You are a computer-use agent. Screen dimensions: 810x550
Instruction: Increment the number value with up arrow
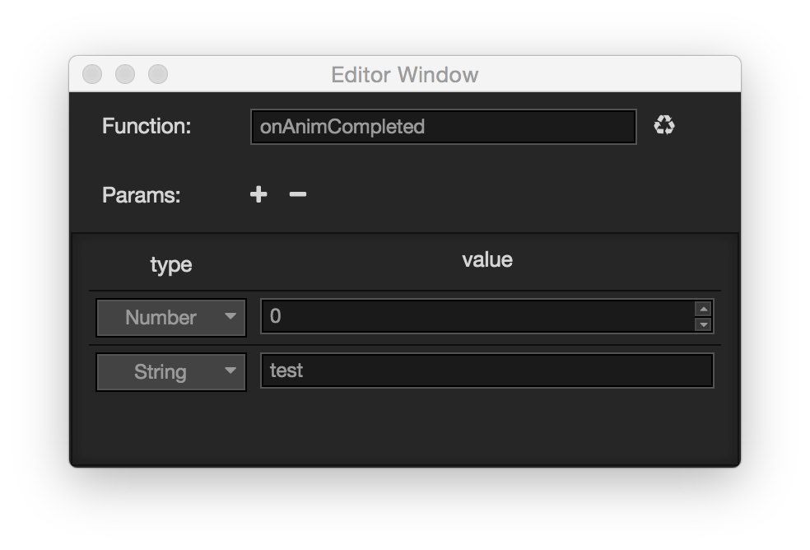pyautogui.click(x=703, y=310)
